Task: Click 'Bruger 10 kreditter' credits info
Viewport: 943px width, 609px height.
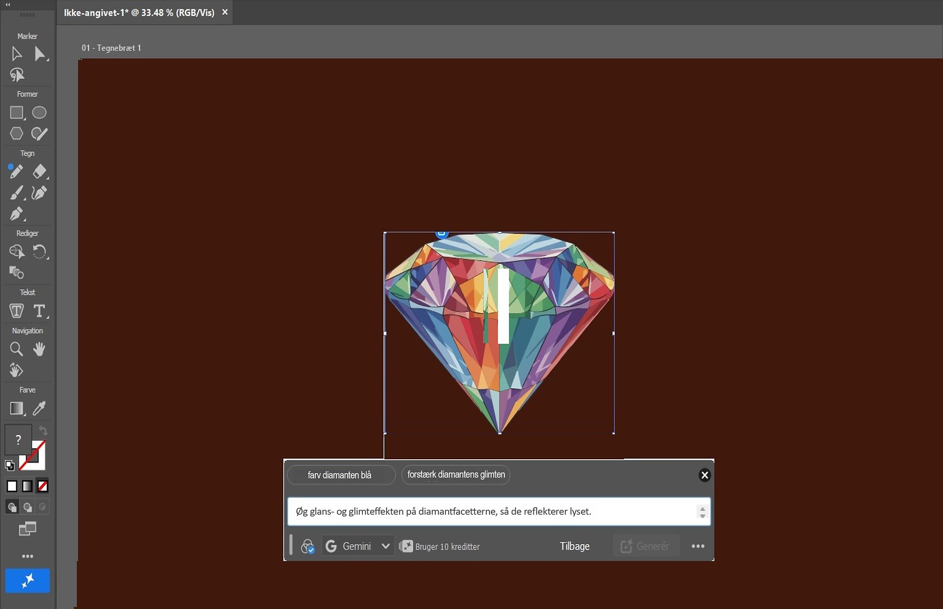Action: pos(440,547)
